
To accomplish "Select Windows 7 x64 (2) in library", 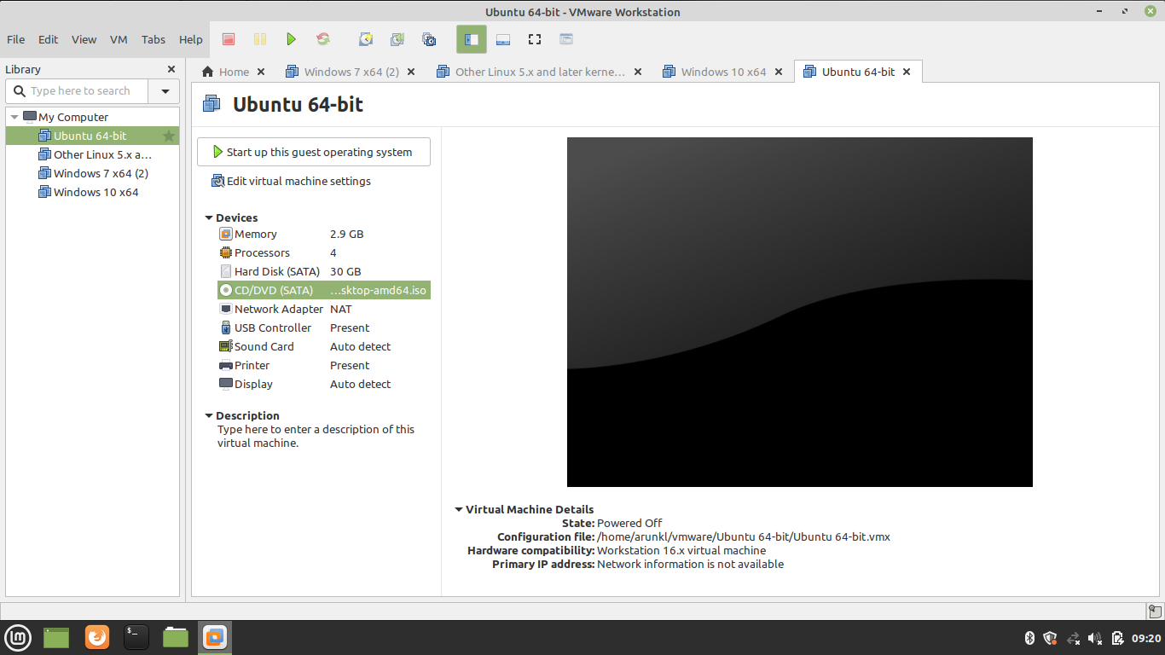I will pyautogui.click(x=92, y=173).
